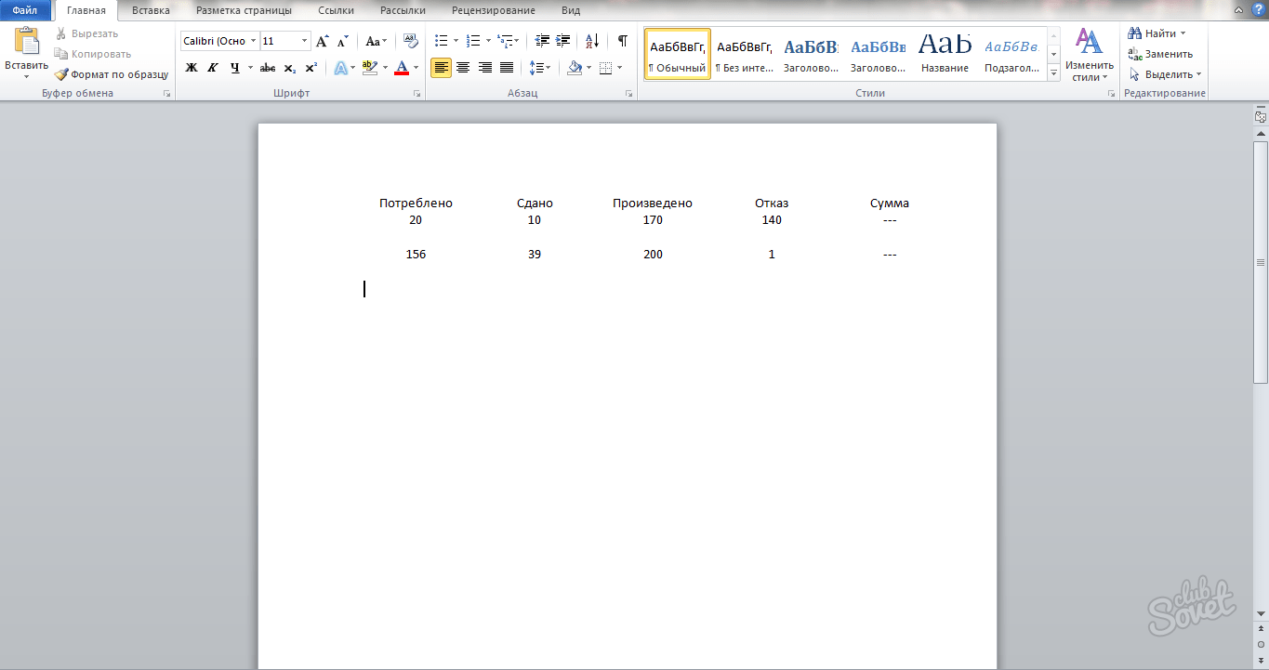
Task: Toggle show paragraph marks (¶)
Action: point(622,41)
